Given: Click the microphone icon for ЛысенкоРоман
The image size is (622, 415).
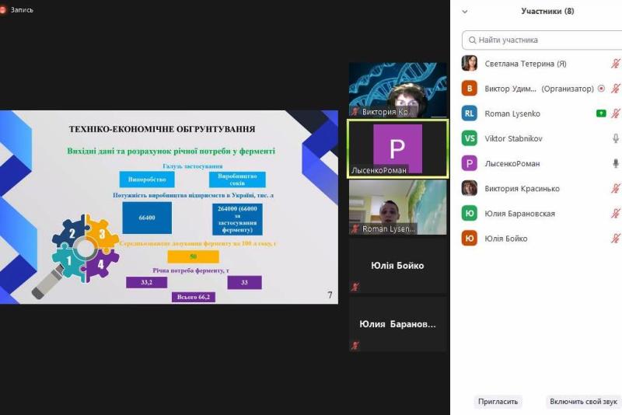Looking at the screenshot, I should pyautogui.click(x=616, y=163).
